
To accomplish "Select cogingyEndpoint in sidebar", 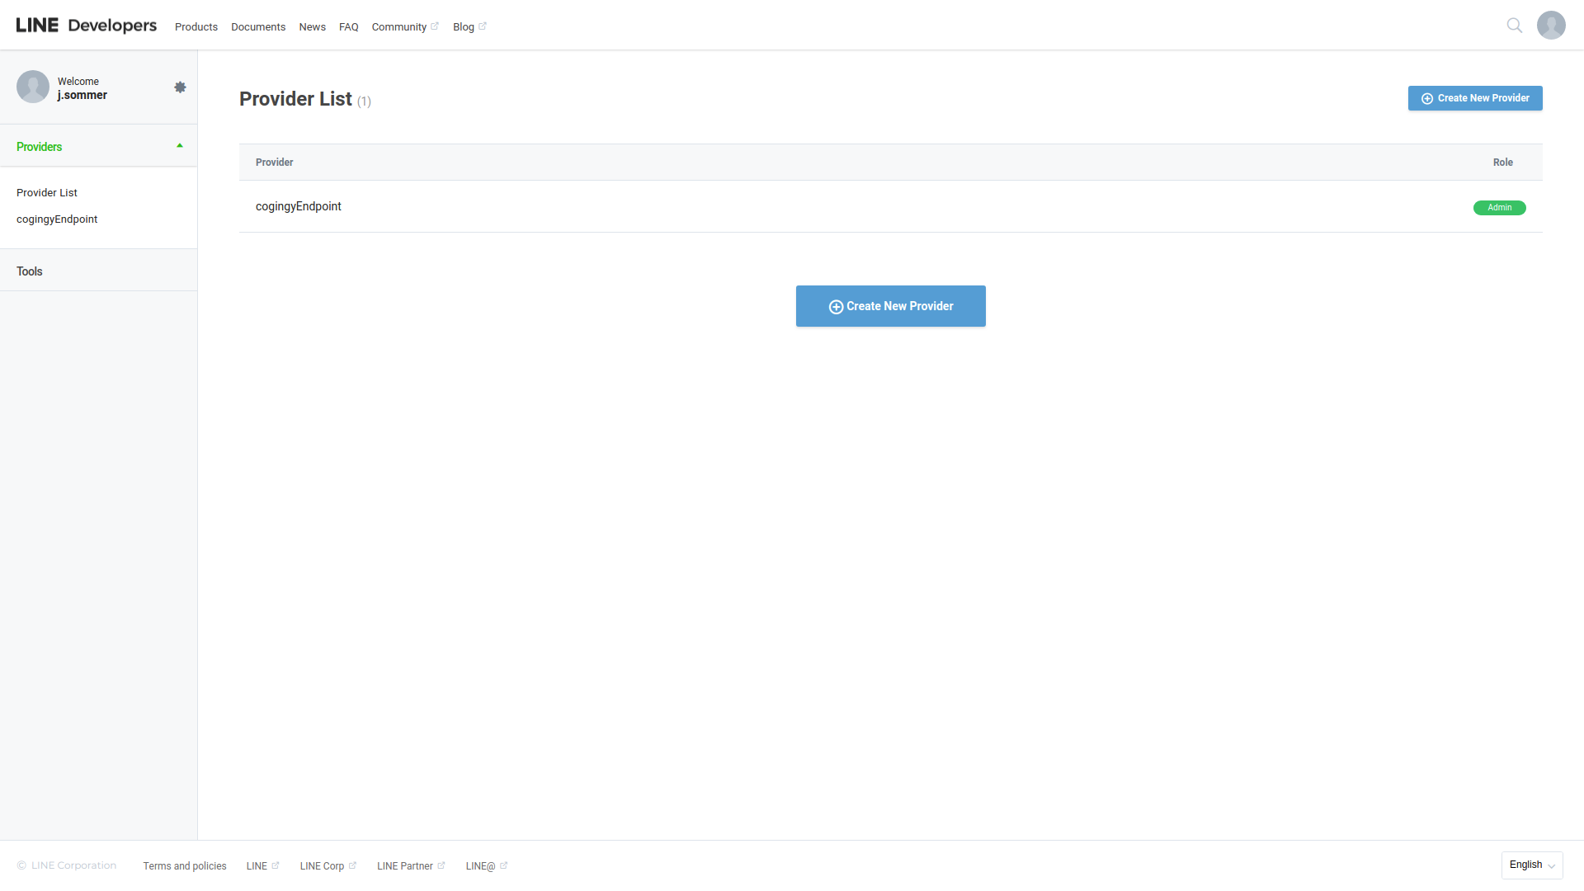I will coord(57,219).
